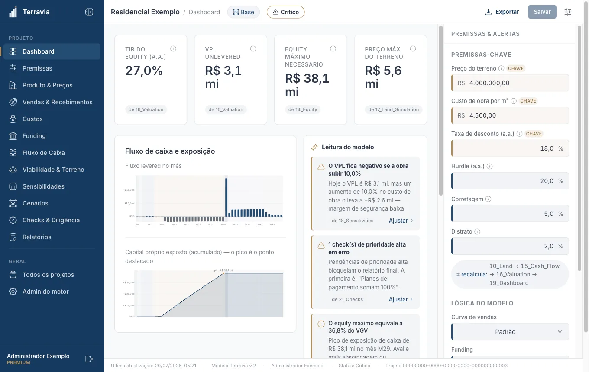Viewport: 589px width, 372px height.
Task: Click info icon beside Preço do terreno
Action: tap(501, 68)
